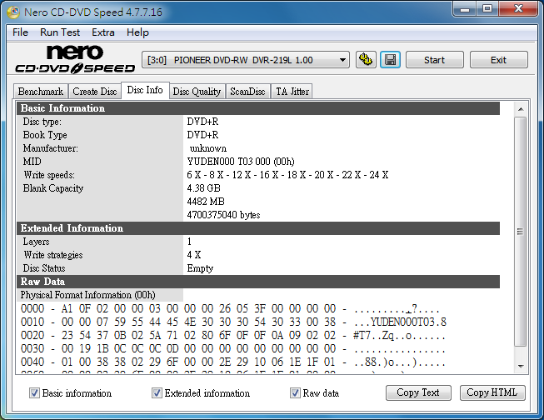
Task: Click the MID value YUDEN000 T03 000 (00h)
Action: [x=241, y=162]
